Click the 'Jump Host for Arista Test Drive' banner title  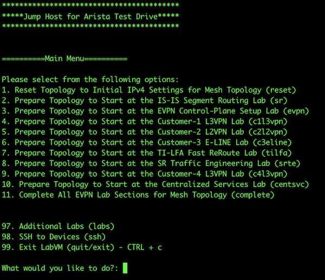pos(90,16)
